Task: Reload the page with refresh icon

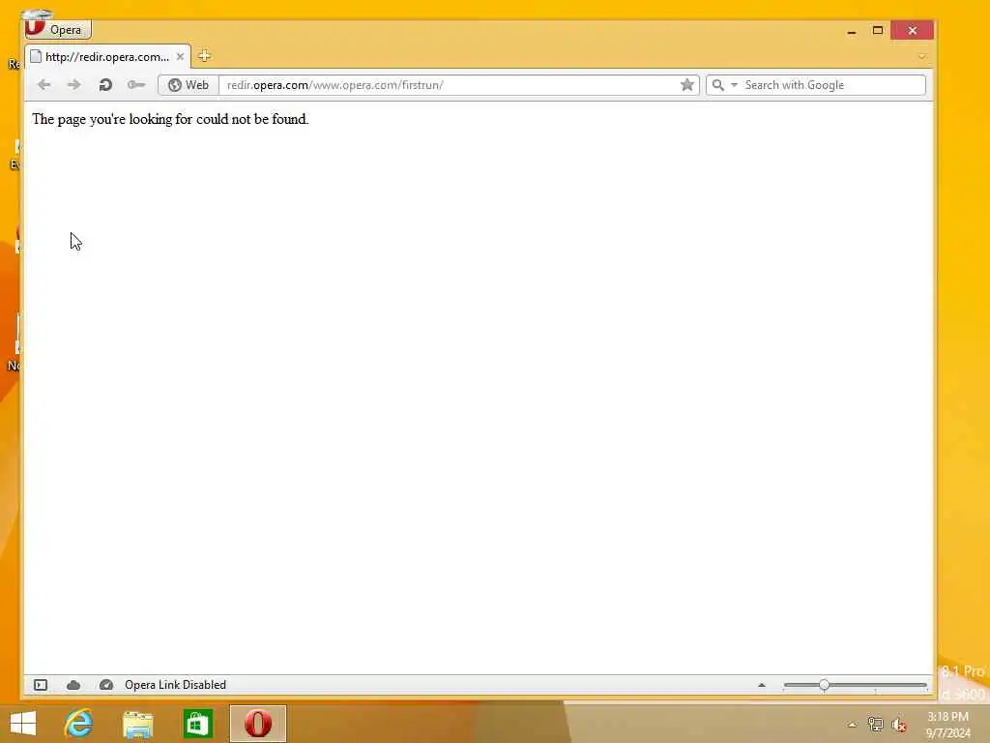Action: (x=105, y=85)
